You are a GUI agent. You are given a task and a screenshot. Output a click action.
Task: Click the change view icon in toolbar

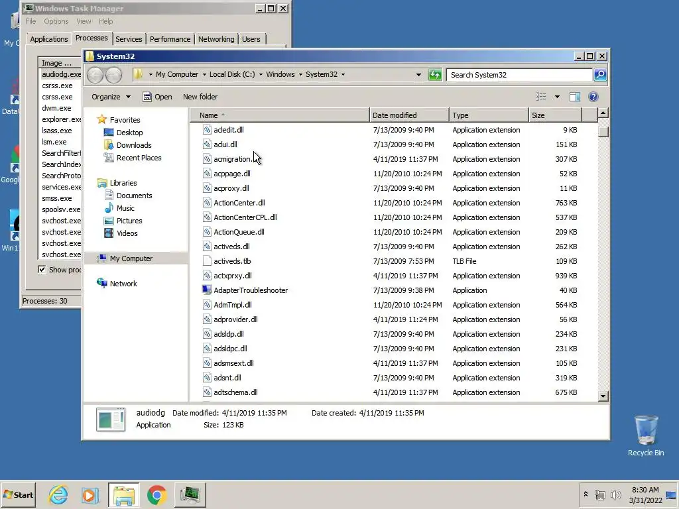point(541,97)
